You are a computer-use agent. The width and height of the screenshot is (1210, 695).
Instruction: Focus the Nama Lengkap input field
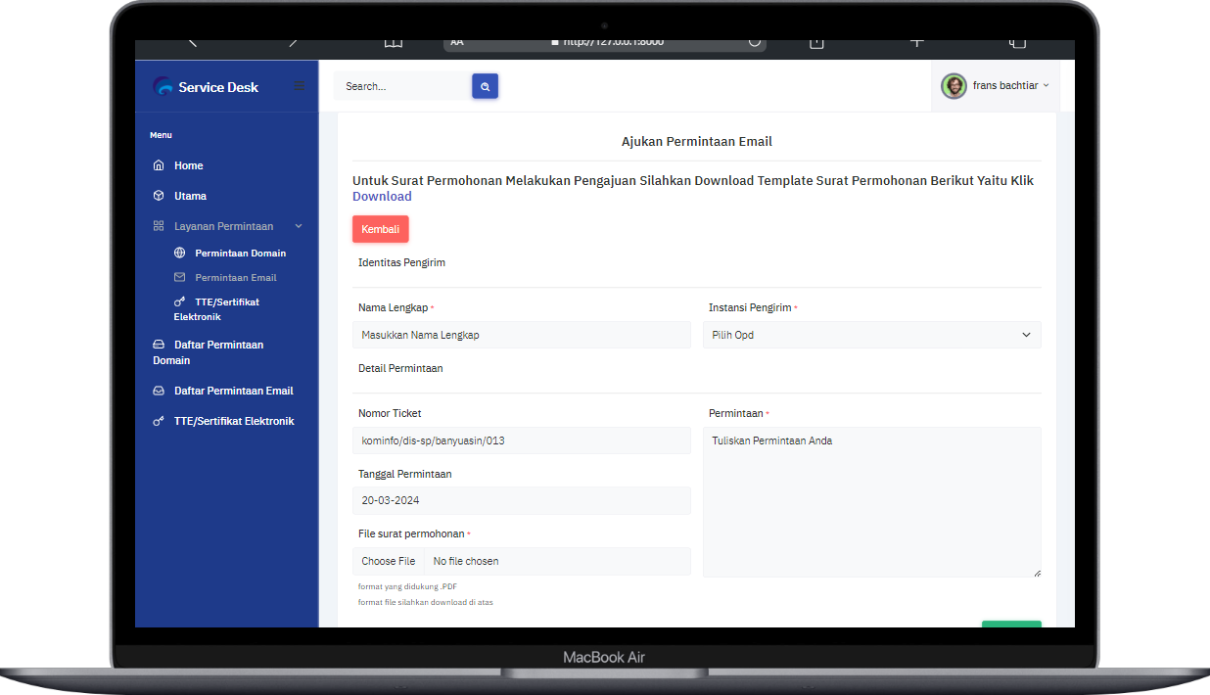click(522, 335)
